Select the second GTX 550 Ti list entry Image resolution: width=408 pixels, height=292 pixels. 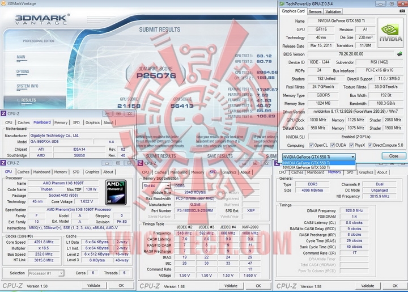[x=318, y=168]
